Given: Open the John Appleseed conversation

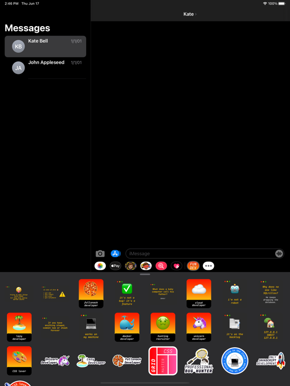Looking at the screenshot, I should pyautogui.click(x=45, y=68).
